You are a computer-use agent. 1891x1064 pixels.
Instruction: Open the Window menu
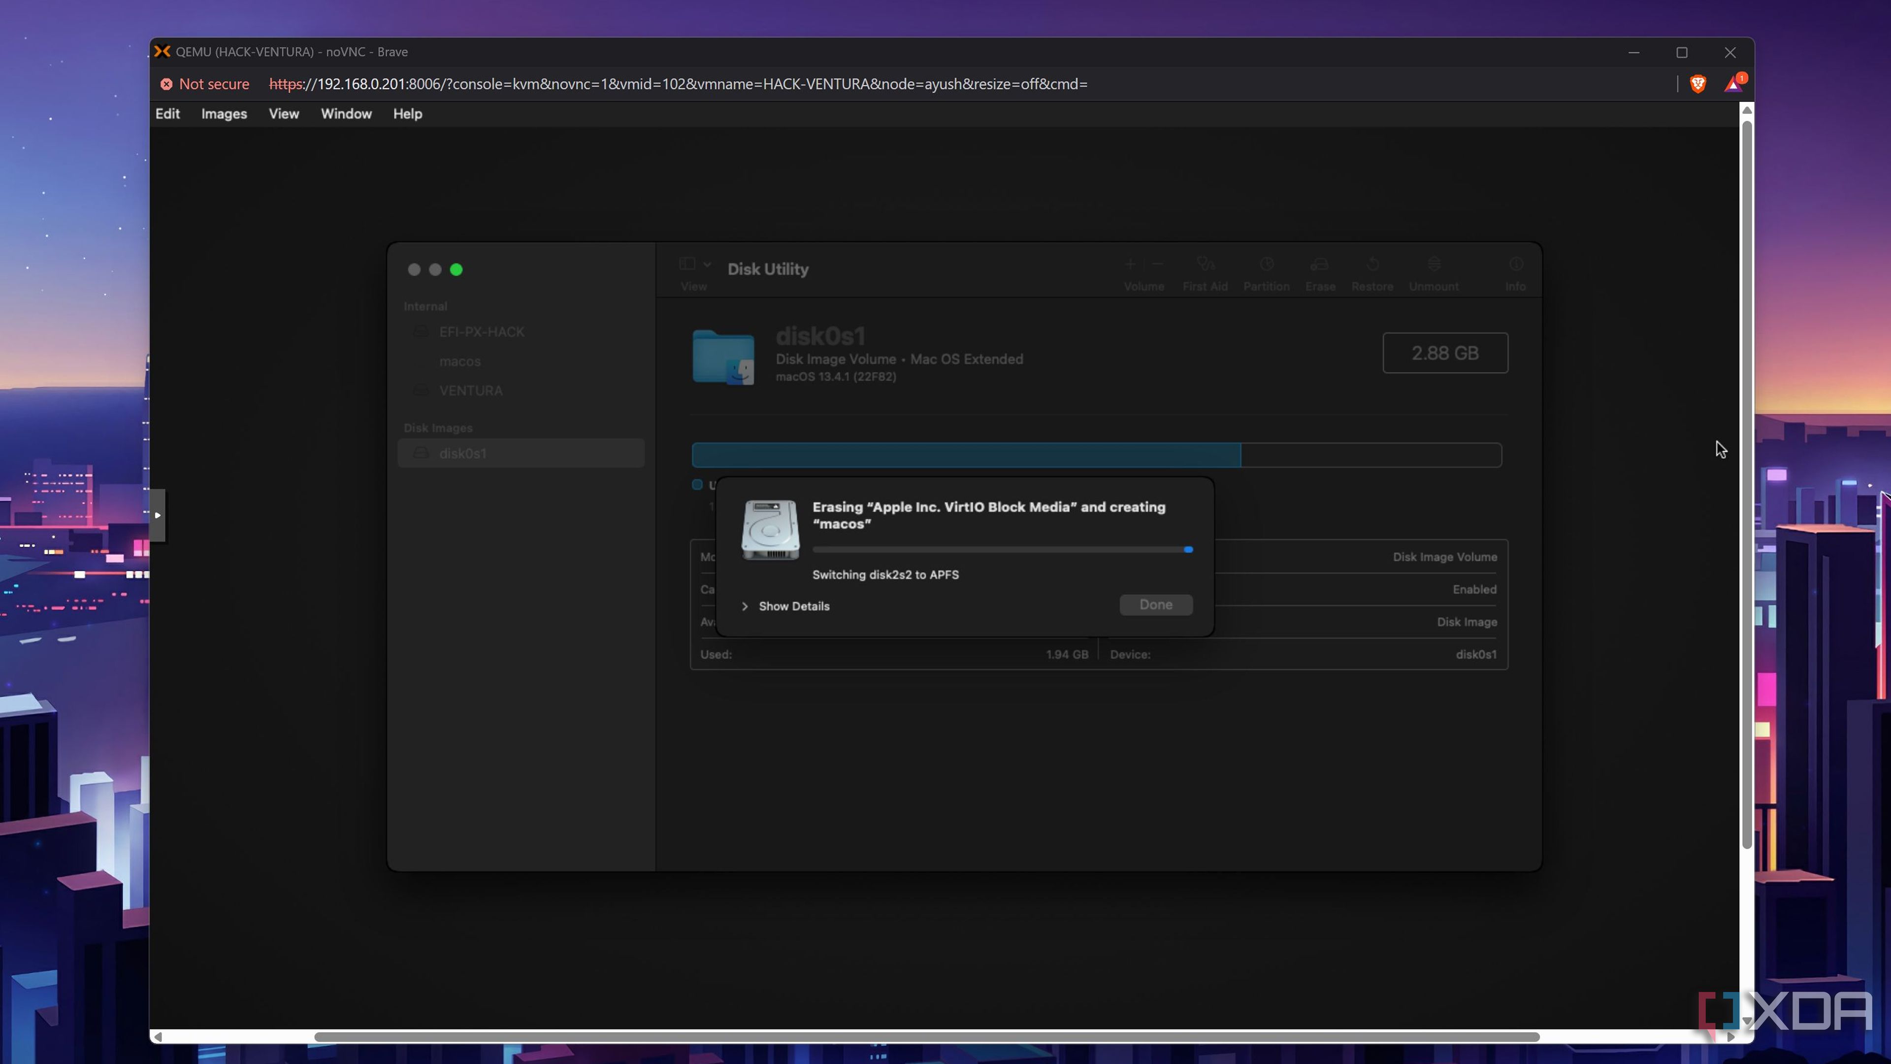point(346,114)
